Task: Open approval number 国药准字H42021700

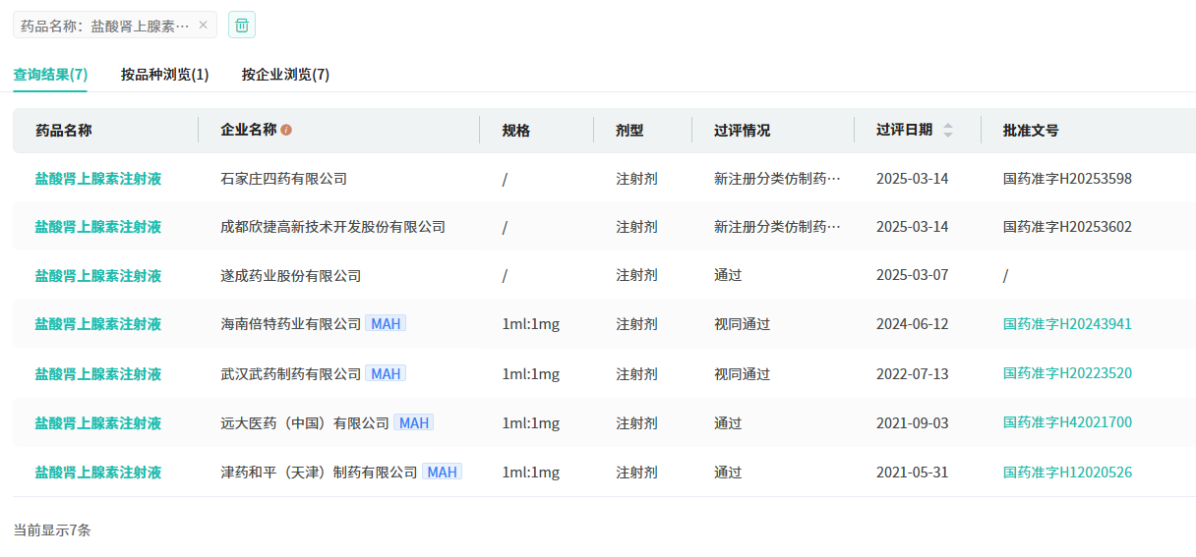Action: coord(1067,422)
